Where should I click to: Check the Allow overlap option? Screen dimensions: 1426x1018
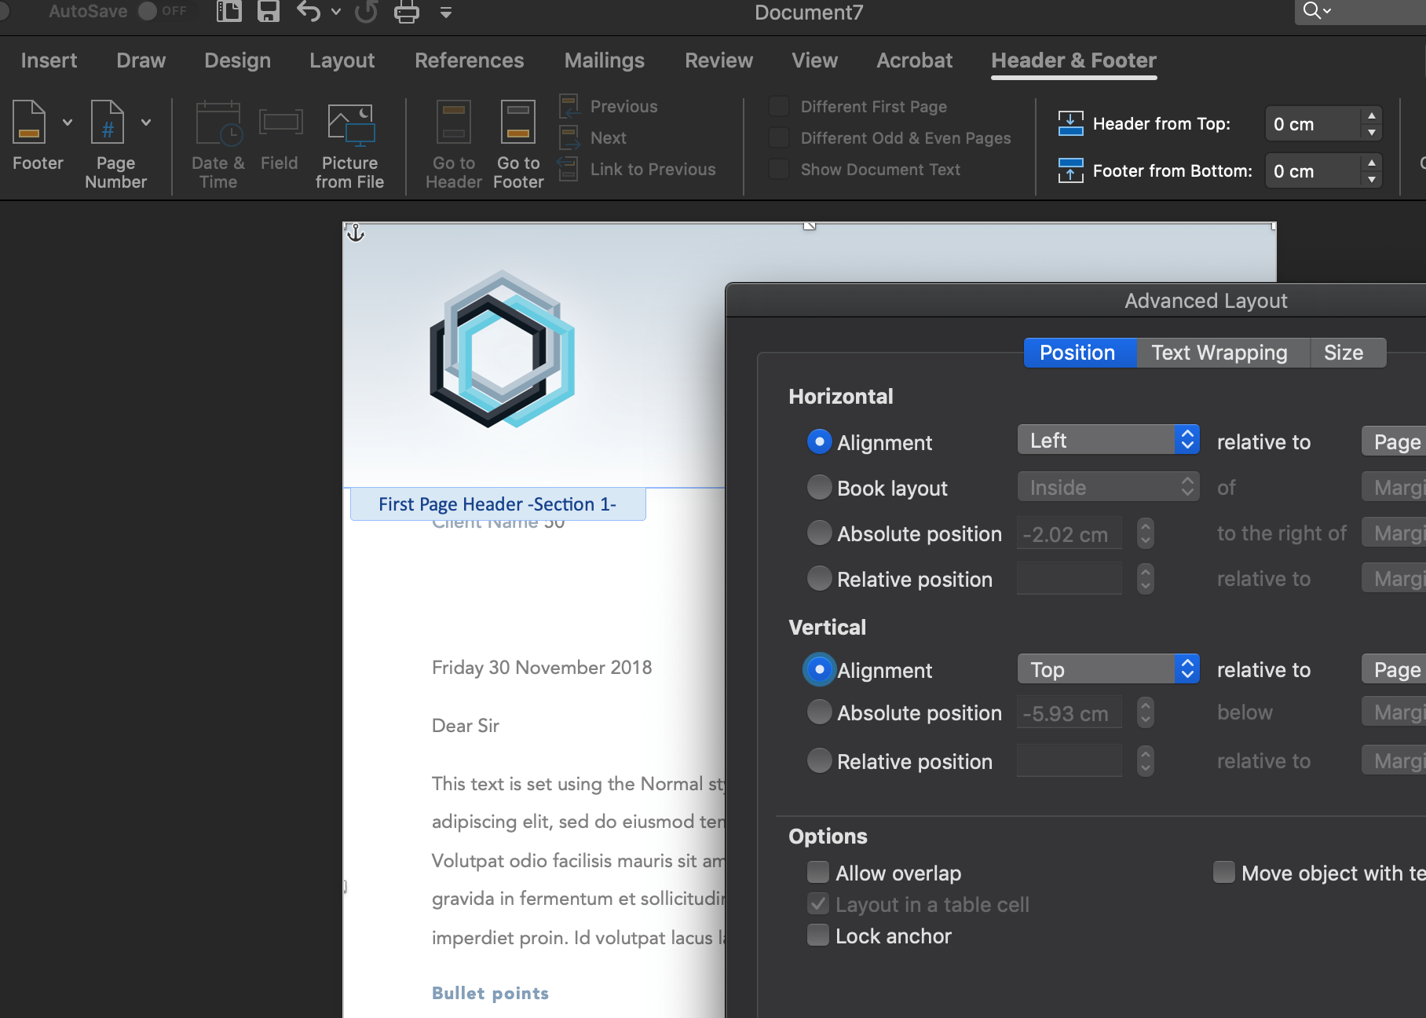(x=818, y=872)
